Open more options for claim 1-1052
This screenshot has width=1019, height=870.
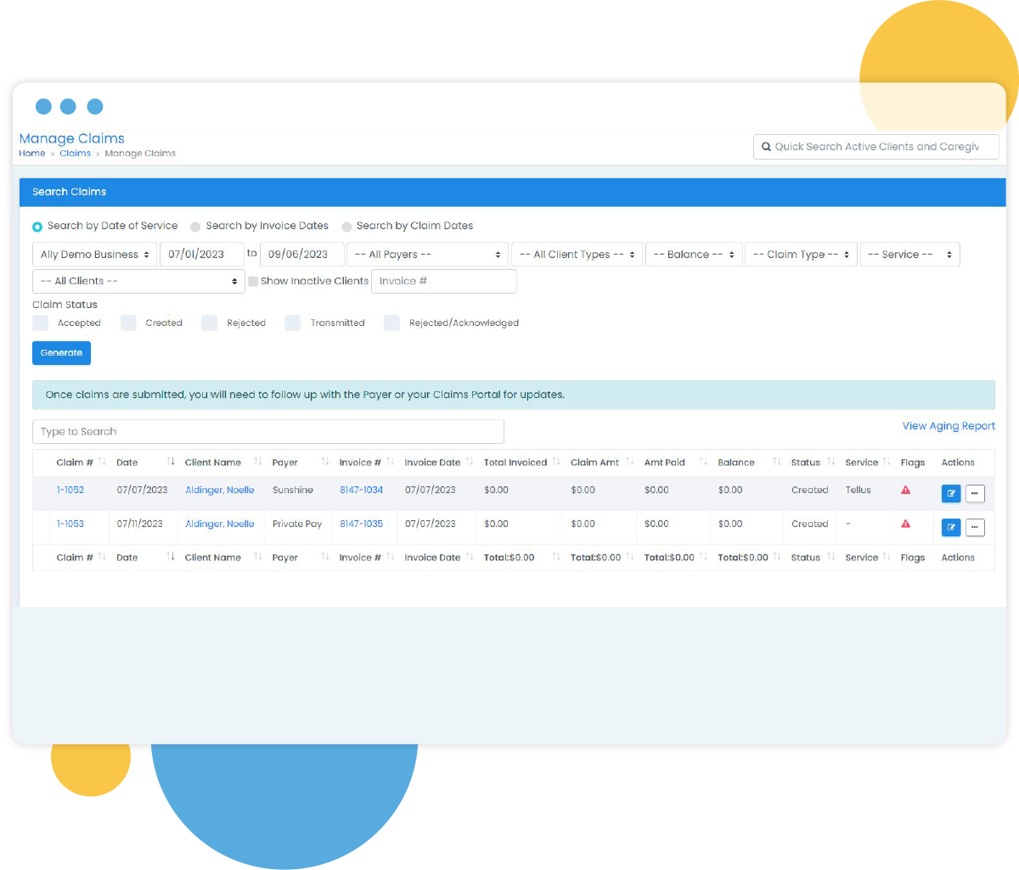(x=975, y=493)
